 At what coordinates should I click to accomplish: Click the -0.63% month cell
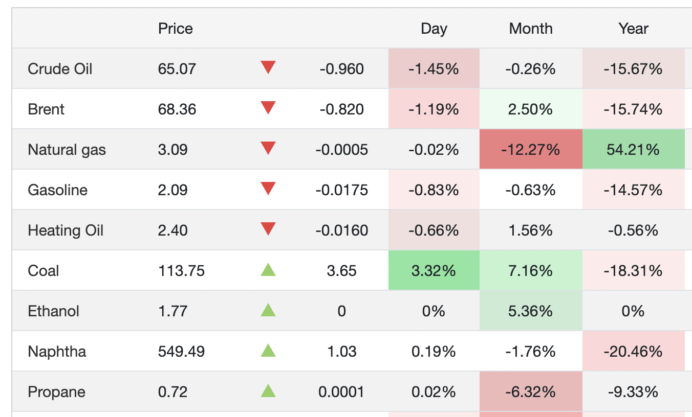tap(531, 190)
